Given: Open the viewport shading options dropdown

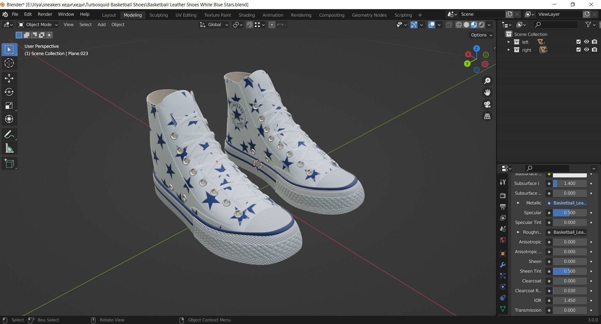Looking at the screenshot, I should pos(489,25).
